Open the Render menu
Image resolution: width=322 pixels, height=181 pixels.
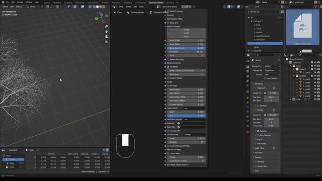coord(20,2)
